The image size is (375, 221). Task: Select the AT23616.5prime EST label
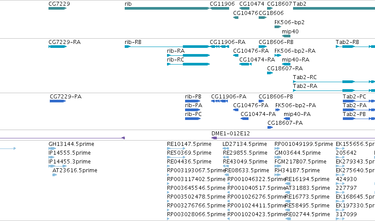pos(75,170)
